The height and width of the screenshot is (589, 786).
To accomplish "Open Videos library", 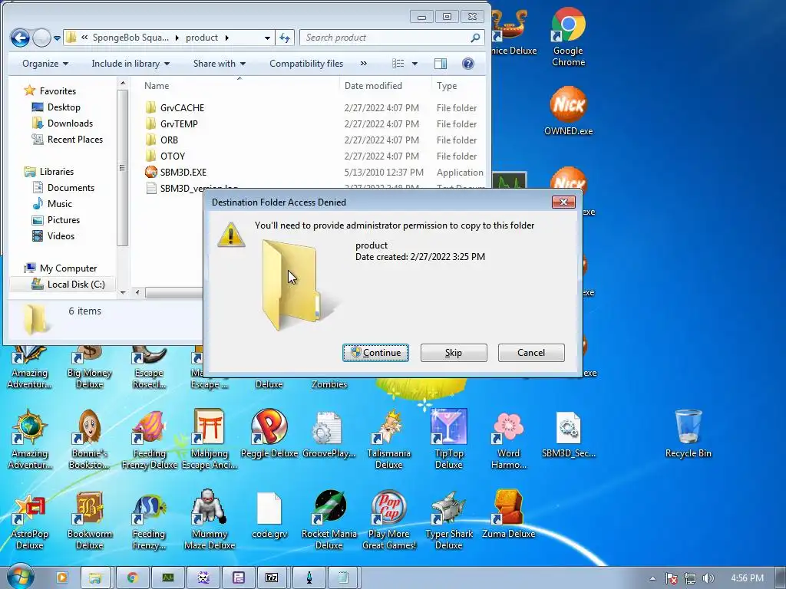I will (x=61, y=236).
